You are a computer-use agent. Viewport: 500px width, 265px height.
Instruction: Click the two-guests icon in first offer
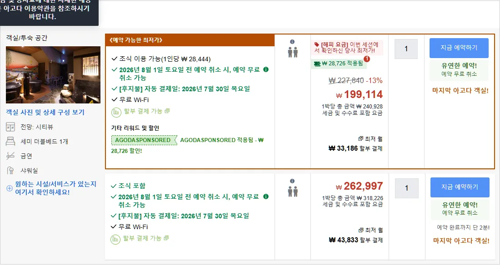pyautogui.click(x=293, y=52)
